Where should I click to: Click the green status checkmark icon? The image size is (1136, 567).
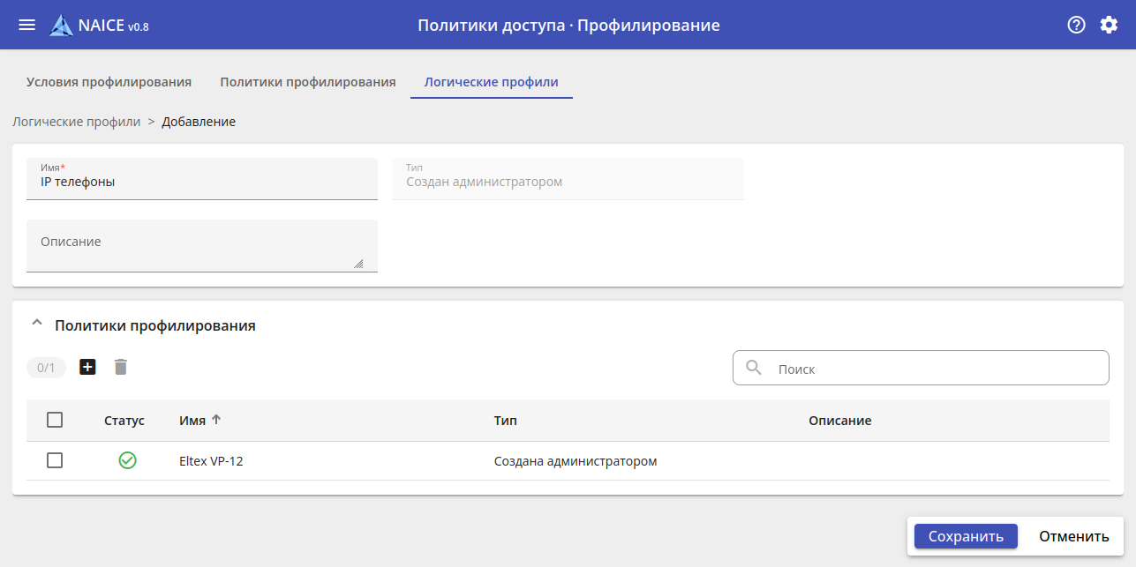(127, 460)
